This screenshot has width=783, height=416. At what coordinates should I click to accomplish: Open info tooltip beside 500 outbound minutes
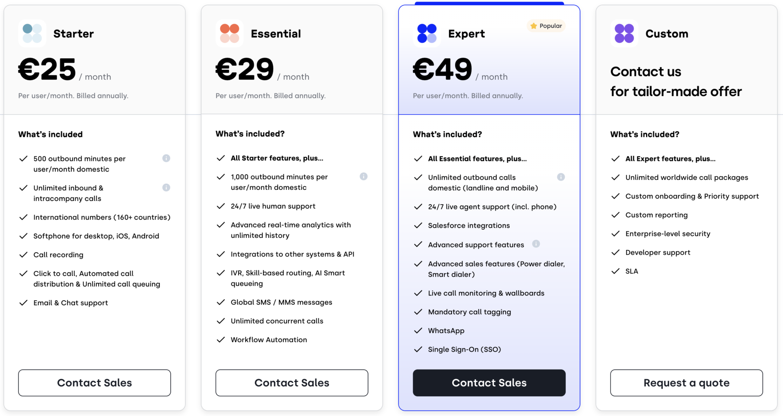(166, 158)
